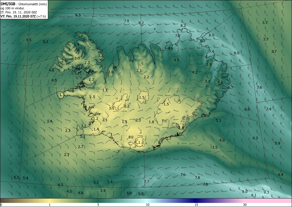Click the colour scale tick label '30'

245,205
